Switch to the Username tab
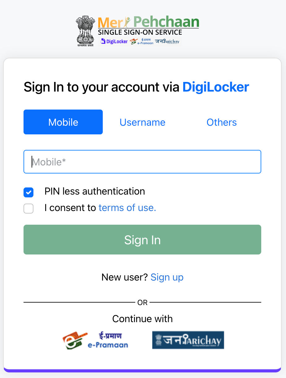This screenshot has width=286, height=378. click(142, 122)
